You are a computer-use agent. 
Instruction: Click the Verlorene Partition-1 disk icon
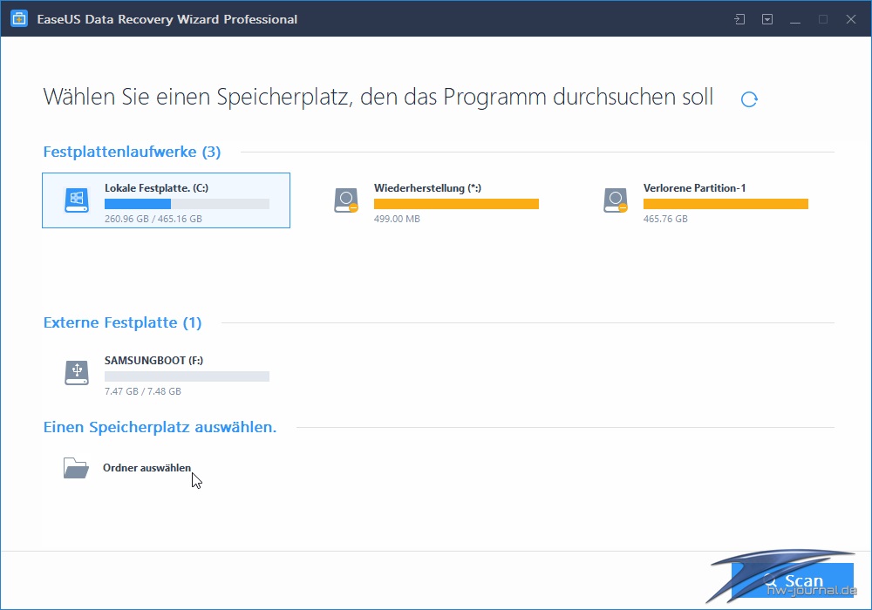[x=616, y=200]
